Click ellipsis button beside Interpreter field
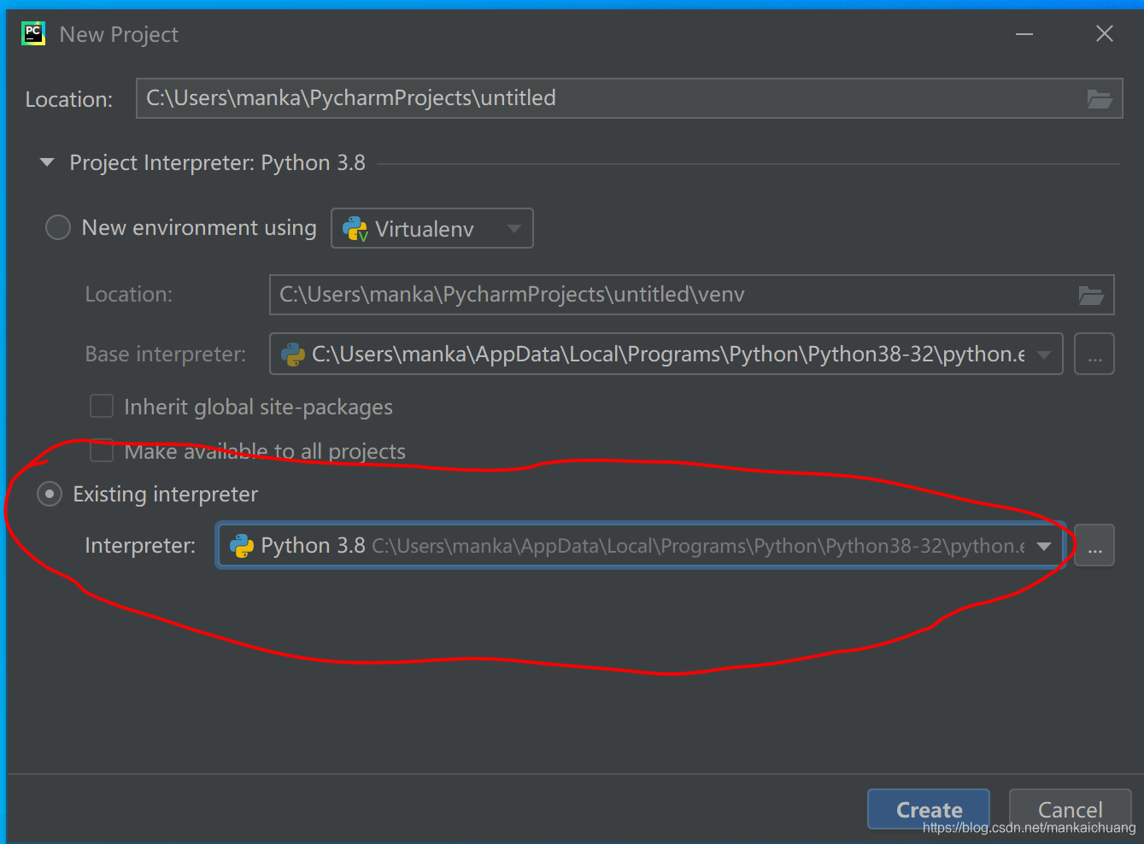This screenshot has height=844, width=1144. [x=1094, y=545]
